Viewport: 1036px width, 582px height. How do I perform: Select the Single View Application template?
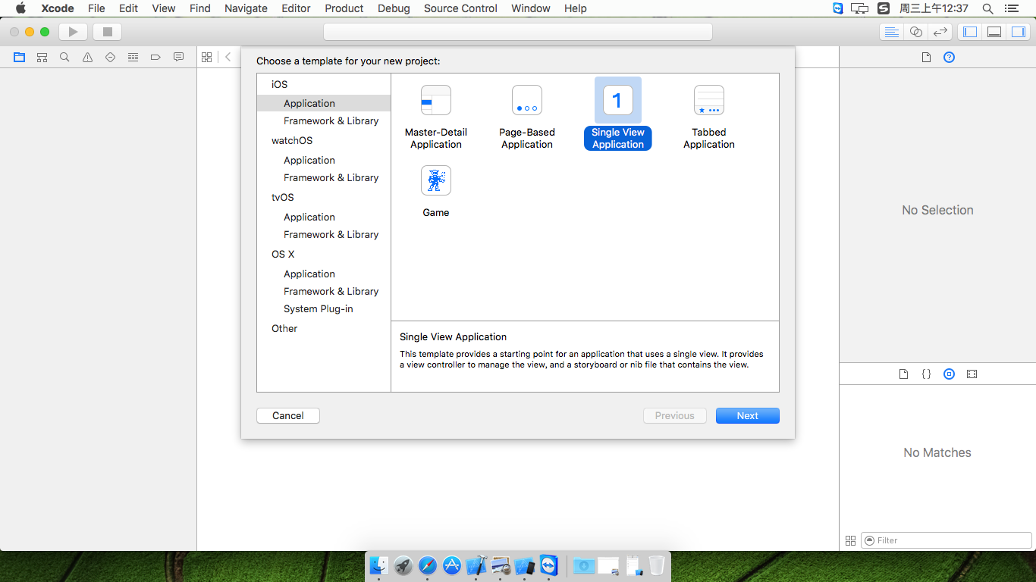tap(618, 114)
